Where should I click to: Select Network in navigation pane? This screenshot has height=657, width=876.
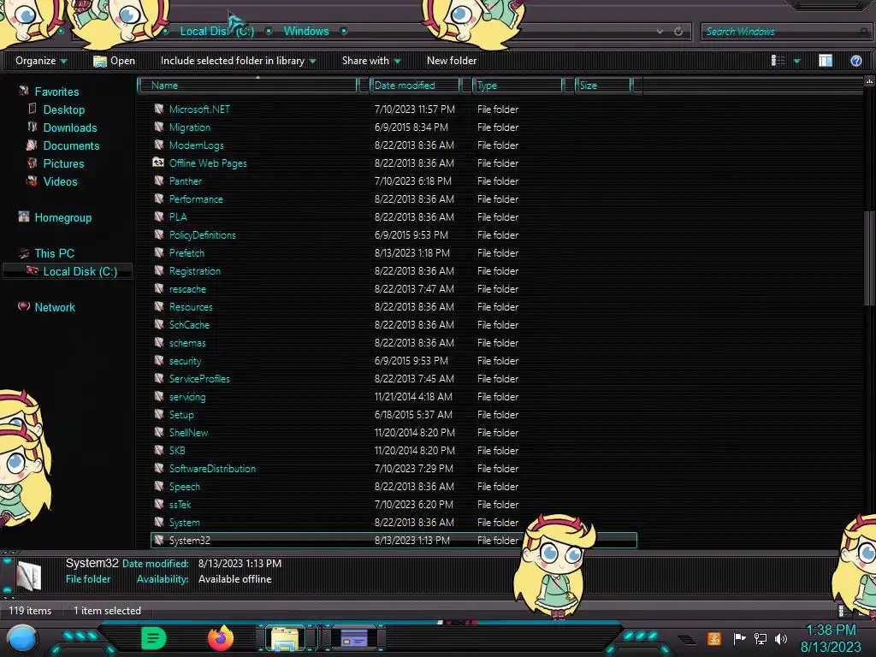coord(55,307)
